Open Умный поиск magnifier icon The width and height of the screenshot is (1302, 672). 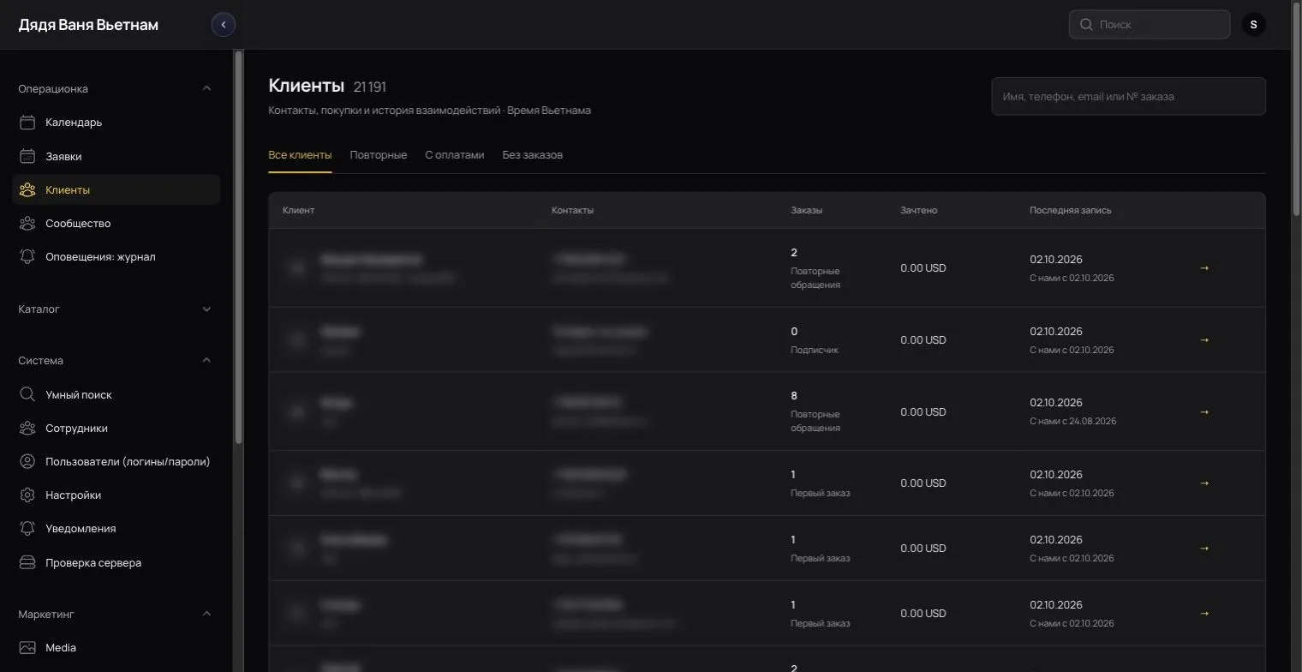[27, 394]
